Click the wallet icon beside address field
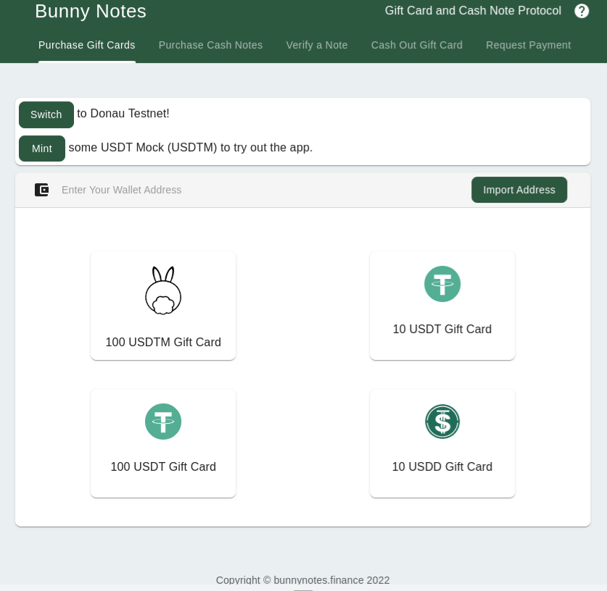The image size is (607, 591). [x=41, y=190]
